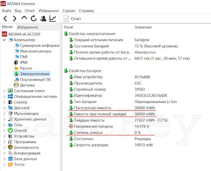This screenshot has height=171, width=211.
Task: Click the Безопасность shield icon
Action: pyautogui.click(x=10, y=147)
